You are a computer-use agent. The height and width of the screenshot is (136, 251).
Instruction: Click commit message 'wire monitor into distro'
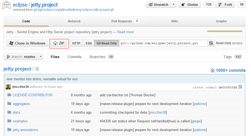pyautogui.click(x=42, y=79)
